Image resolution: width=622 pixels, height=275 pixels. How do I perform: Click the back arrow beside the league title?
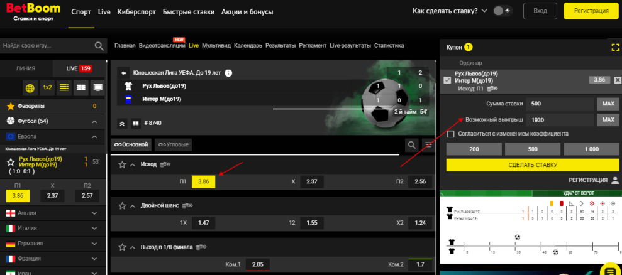click(124, 73)
